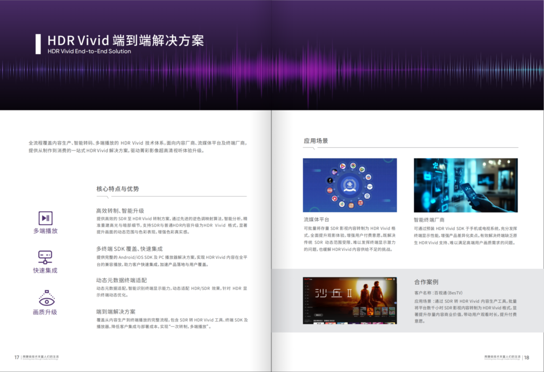Viewport: 544px width, 372px height.
Task: Click page number 17 in the footer
Action: pyautogui.click(x=17, y=357)
